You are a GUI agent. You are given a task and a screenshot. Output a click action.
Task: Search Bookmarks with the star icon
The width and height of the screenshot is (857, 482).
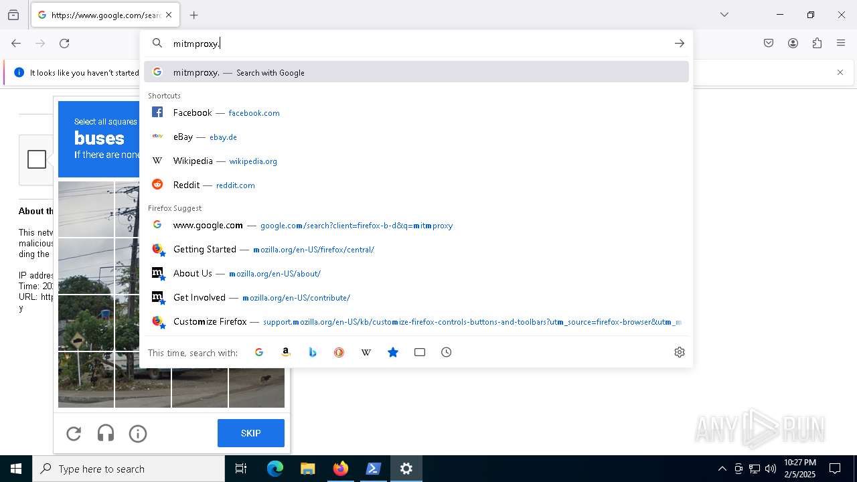point(393,352)
